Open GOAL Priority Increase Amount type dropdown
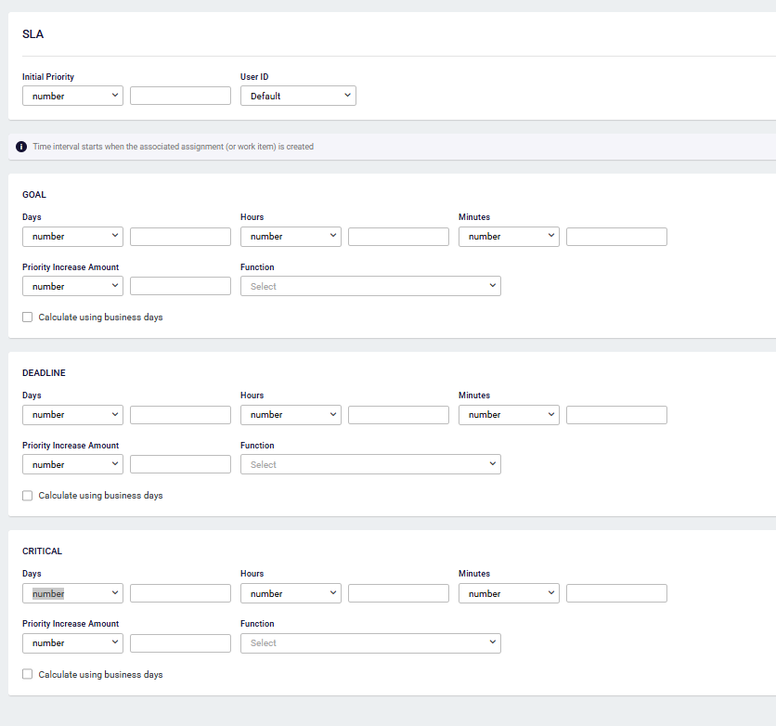This screenshot has width=776, height=726. pyautogui.click(x=72, y=286)
